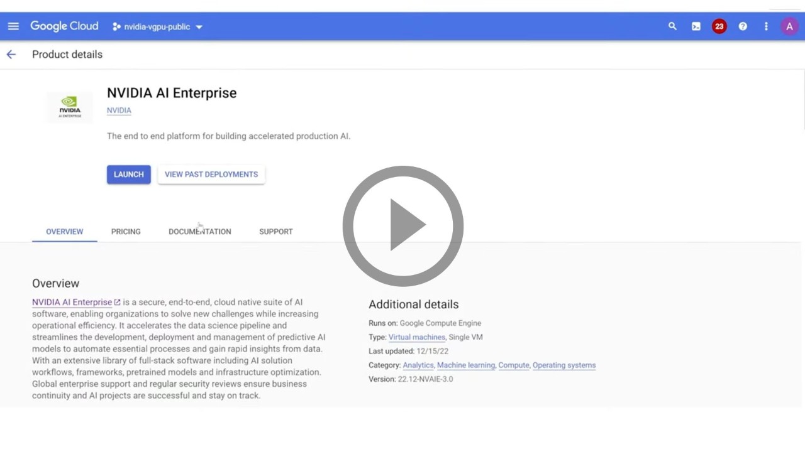Screen dimensions: 805x452
Task: Switch to the PRICING tab
Action: [126, 232]
